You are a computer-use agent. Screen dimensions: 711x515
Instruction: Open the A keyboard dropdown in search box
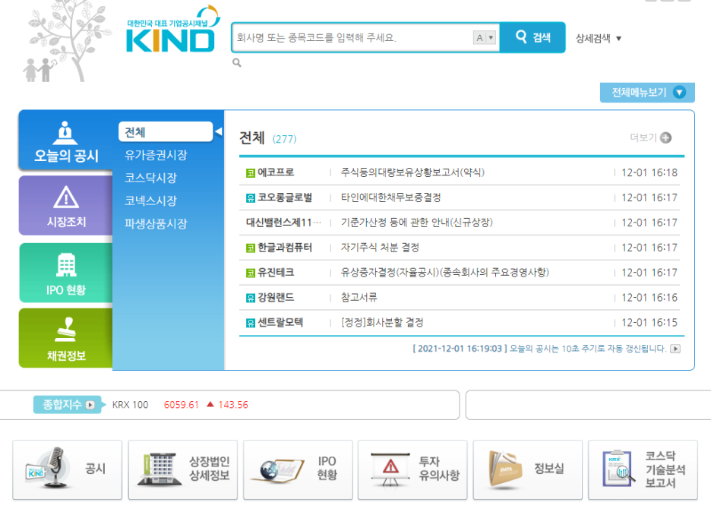(x=485, y=38)
